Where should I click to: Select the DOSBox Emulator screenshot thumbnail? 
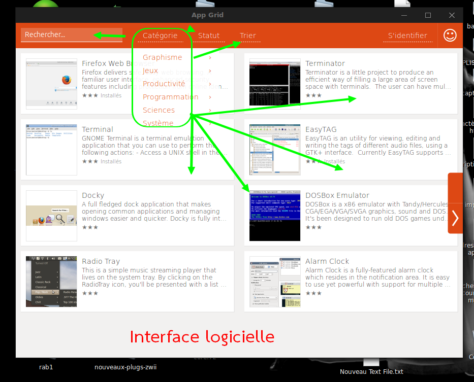274,216
